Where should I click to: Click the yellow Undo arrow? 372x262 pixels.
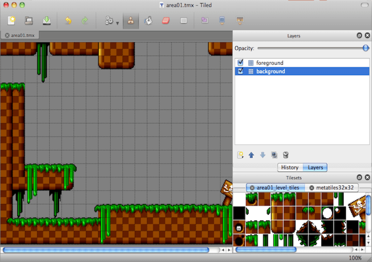click(68, 20)
